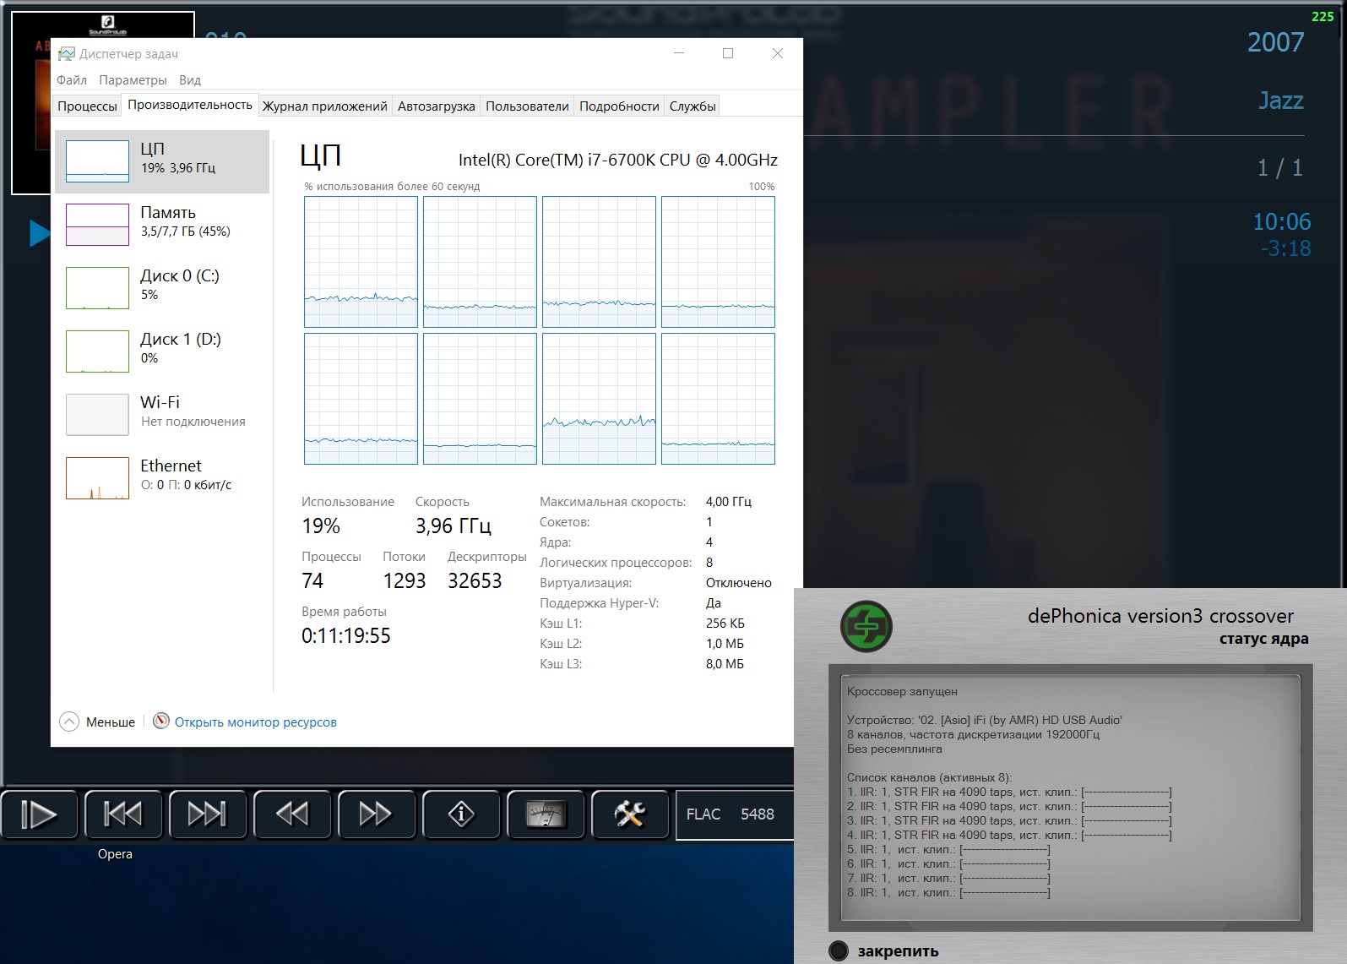Image resolution: width=1347 pixels, height=964 pixels.
Task: Click the elapsed time 10:06
Action: [1282, 222]
